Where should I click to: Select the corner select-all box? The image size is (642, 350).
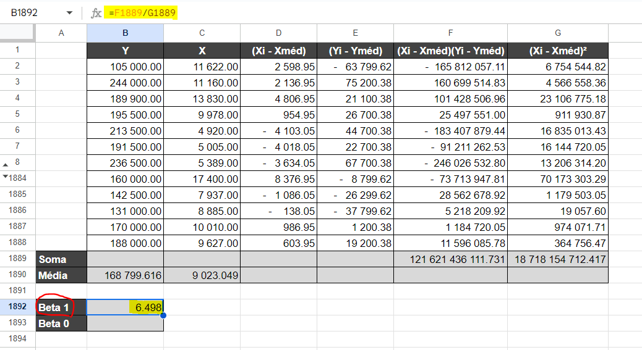[17, 33]
